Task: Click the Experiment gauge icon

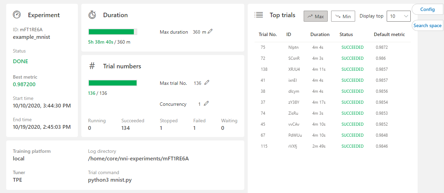Action: tap(17, 15)
